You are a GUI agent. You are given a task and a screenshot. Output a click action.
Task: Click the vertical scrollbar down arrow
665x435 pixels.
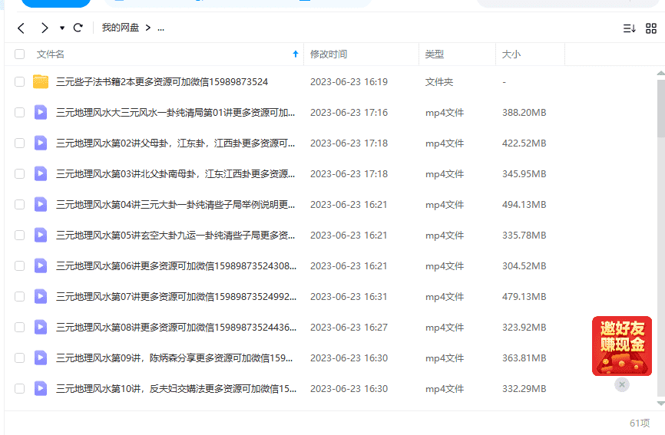pos(660,403)
